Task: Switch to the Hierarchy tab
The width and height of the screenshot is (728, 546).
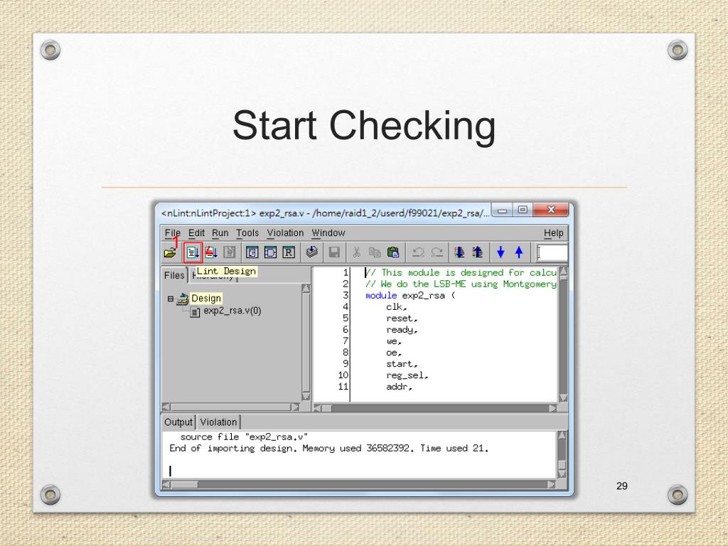Action: tap(213, 276)
